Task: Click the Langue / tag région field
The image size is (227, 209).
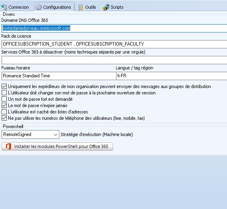Action: coord(172,76)
